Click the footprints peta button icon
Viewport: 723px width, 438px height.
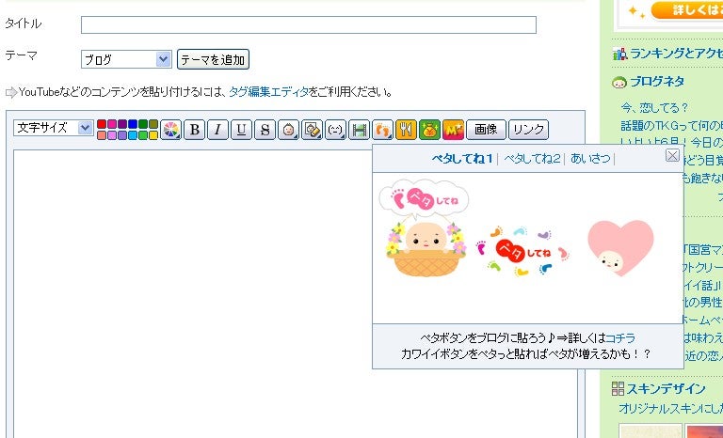[383, 130]
